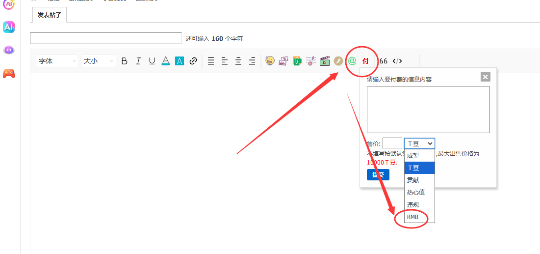Viewport: 540px width, 254px height.
Task: Click the 售价 price input box
Action: point(392,143)
